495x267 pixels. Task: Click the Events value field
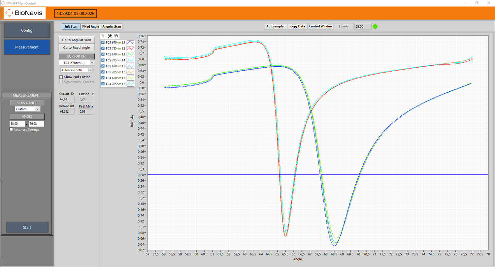point(362,26)
